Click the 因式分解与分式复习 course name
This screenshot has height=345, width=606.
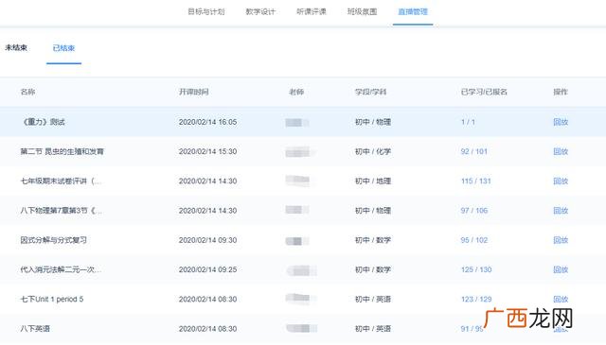[x=53, y=240]
